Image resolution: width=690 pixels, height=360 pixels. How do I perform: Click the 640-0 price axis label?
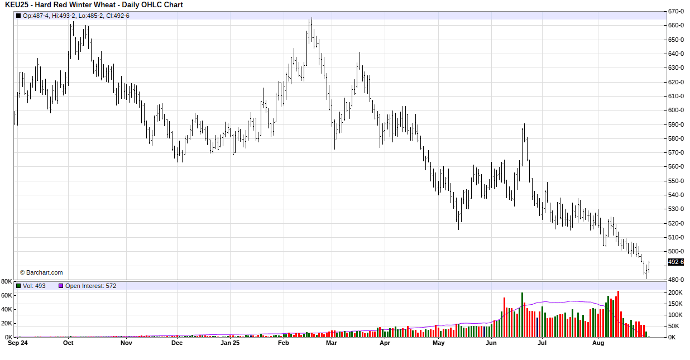pyautogui.click(x=676, y=54)
